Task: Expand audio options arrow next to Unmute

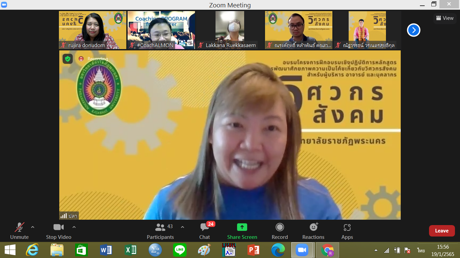Action: (x=33, y=227)
